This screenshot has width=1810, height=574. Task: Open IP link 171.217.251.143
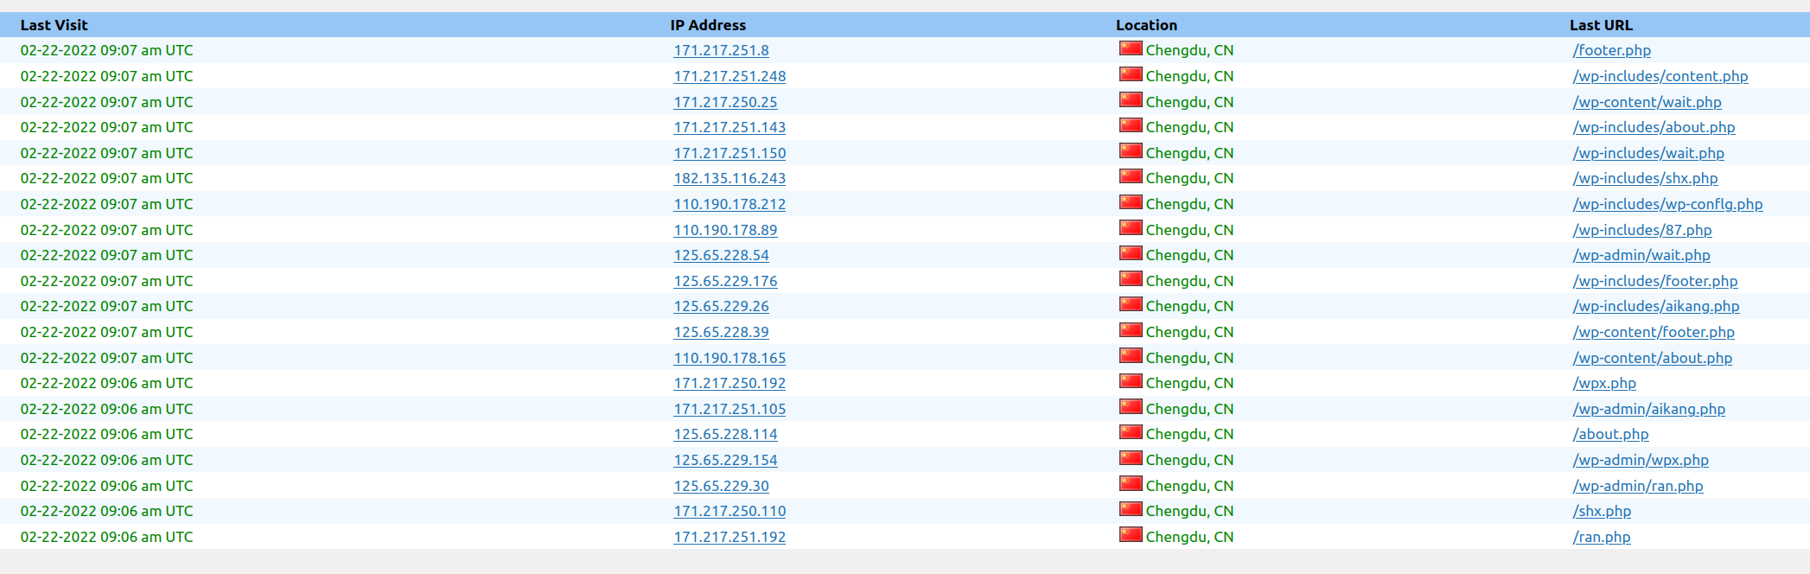730,127
